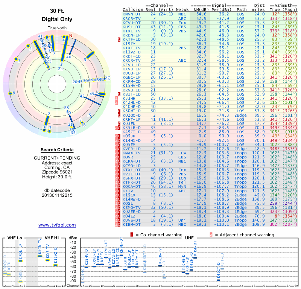Image resolution: width=301 pixels, height=289 pixels.
Task: Click the red co-channel warning legend icon
Action: point(132,235)
